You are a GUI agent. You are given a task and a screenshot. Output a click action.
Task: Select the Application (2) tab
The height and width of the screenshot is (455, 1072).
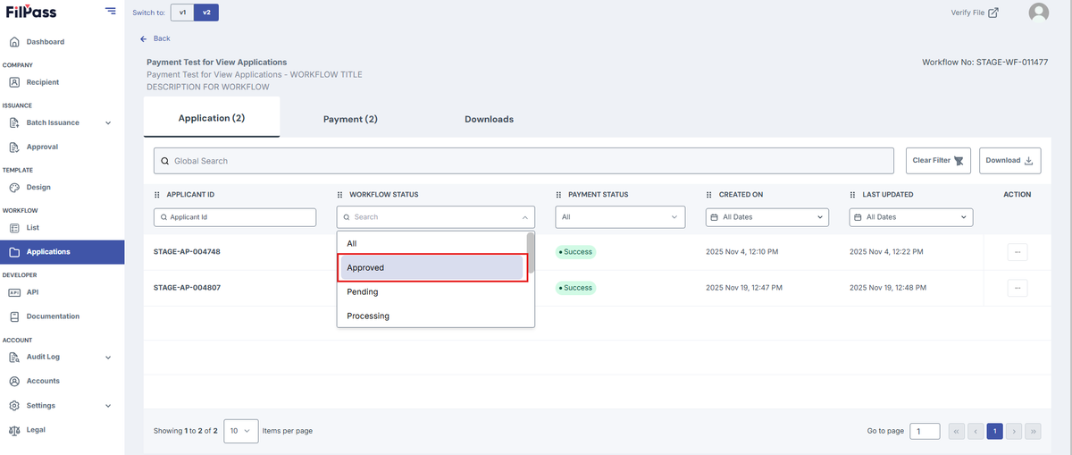(x=212, y=118)
